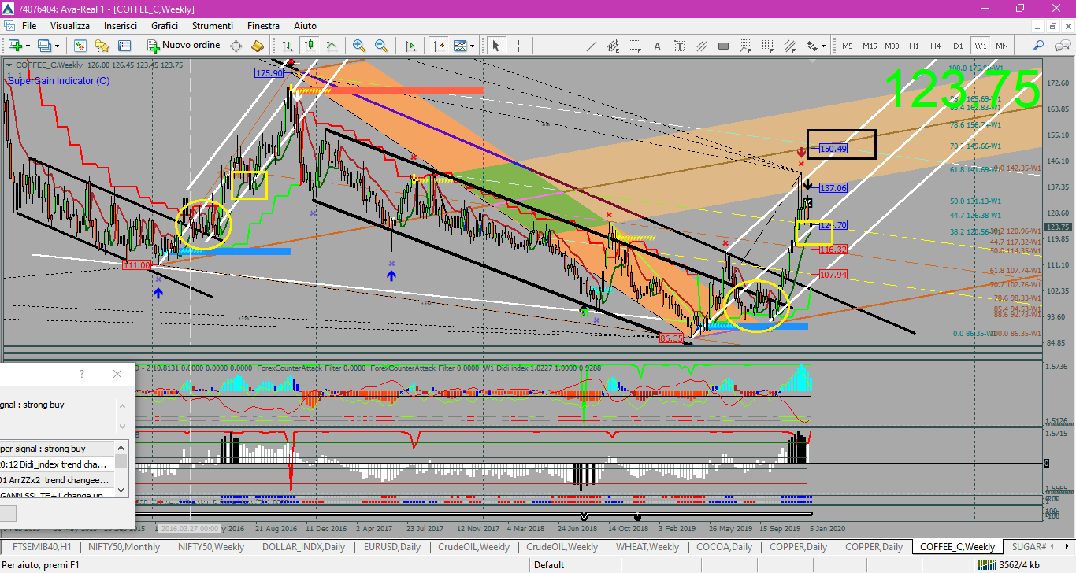Switch to the NIFTY50,Monthly chart tab
The width and height of the screenshot is (1076, 573).
coord(124,546)
